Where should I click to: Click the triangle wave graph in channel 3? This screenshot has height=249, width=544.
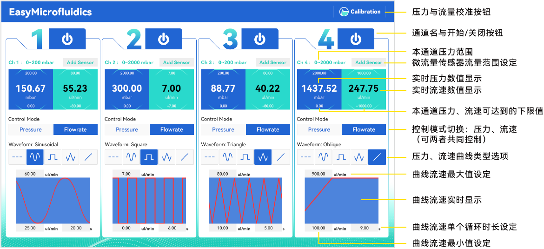245,201
